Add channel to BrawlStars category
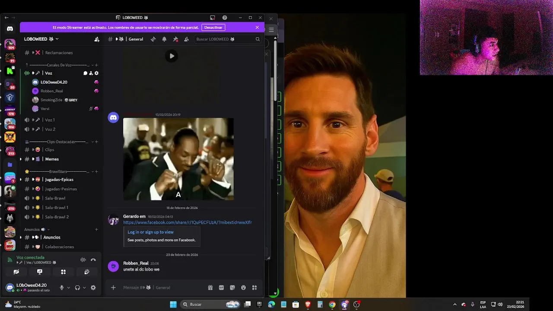553x311 pixels. click(x=96, y=171)
